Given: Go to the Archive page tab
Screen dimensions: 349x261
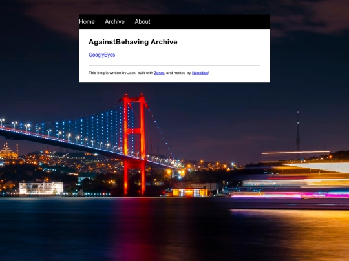Looking at the screenshot, I should click(x=114, y=22).
